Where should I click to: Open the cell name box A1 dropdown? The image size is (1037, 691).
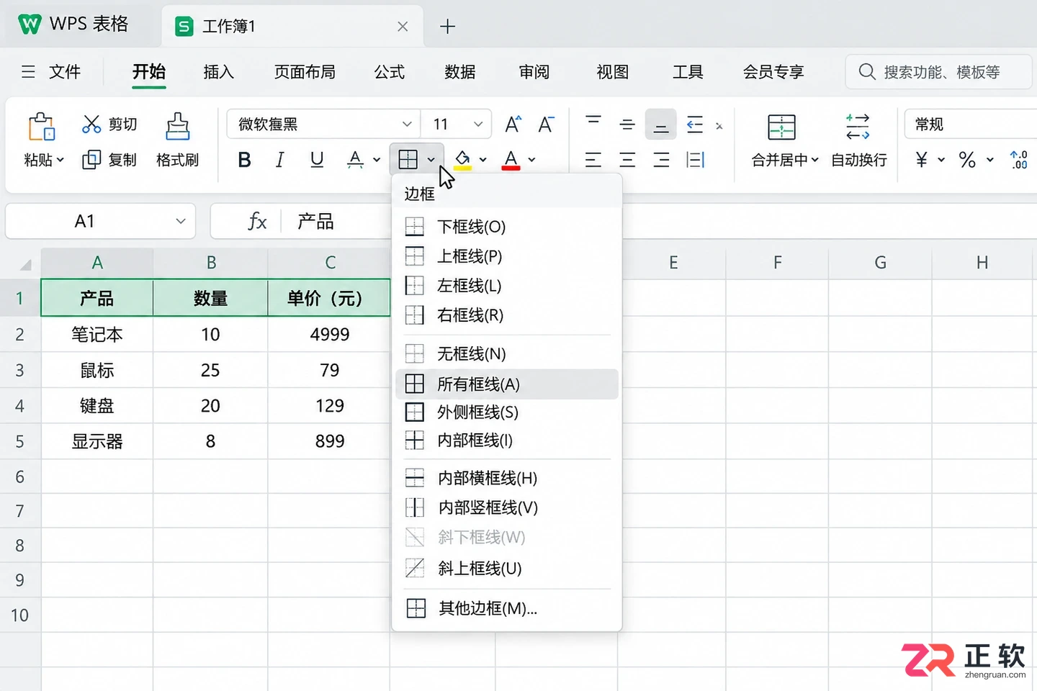pyautogui.click(x=181, y=221)
